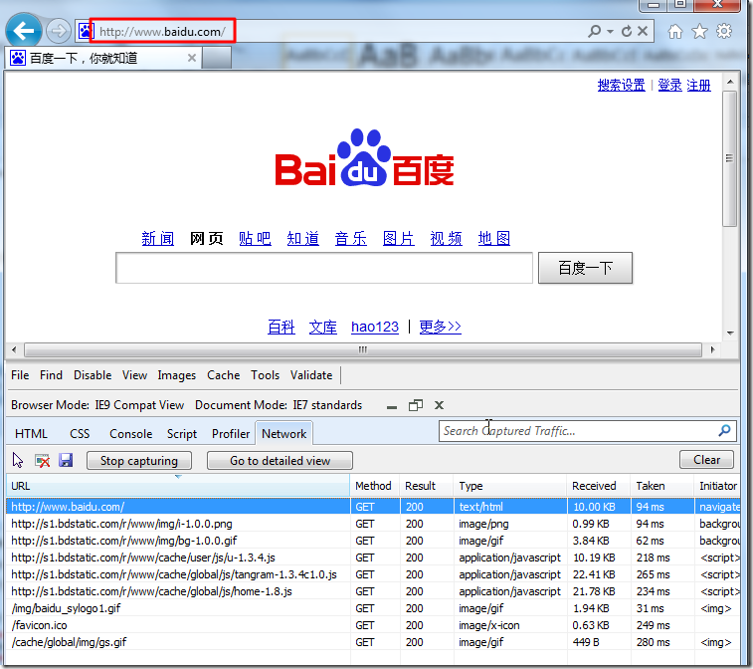Screen dimensions: 753x669
Task: Open the 文库 link
Action: (x=322, y=327)
